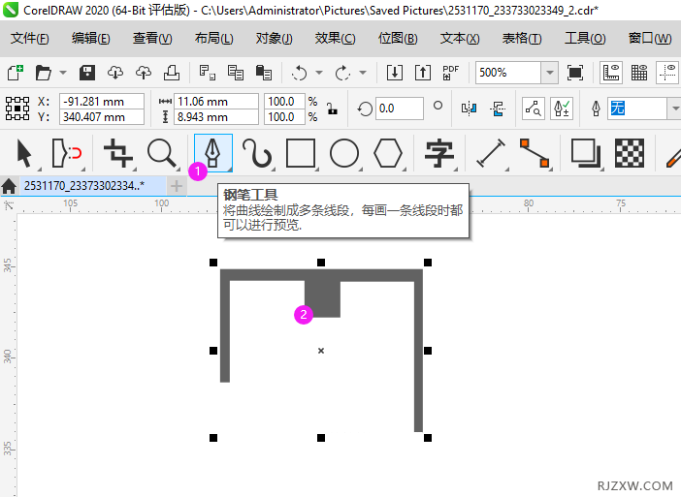Click the Save floppy disk icon
The height and width of the screenshot is (497, 681).
point(87,73)
